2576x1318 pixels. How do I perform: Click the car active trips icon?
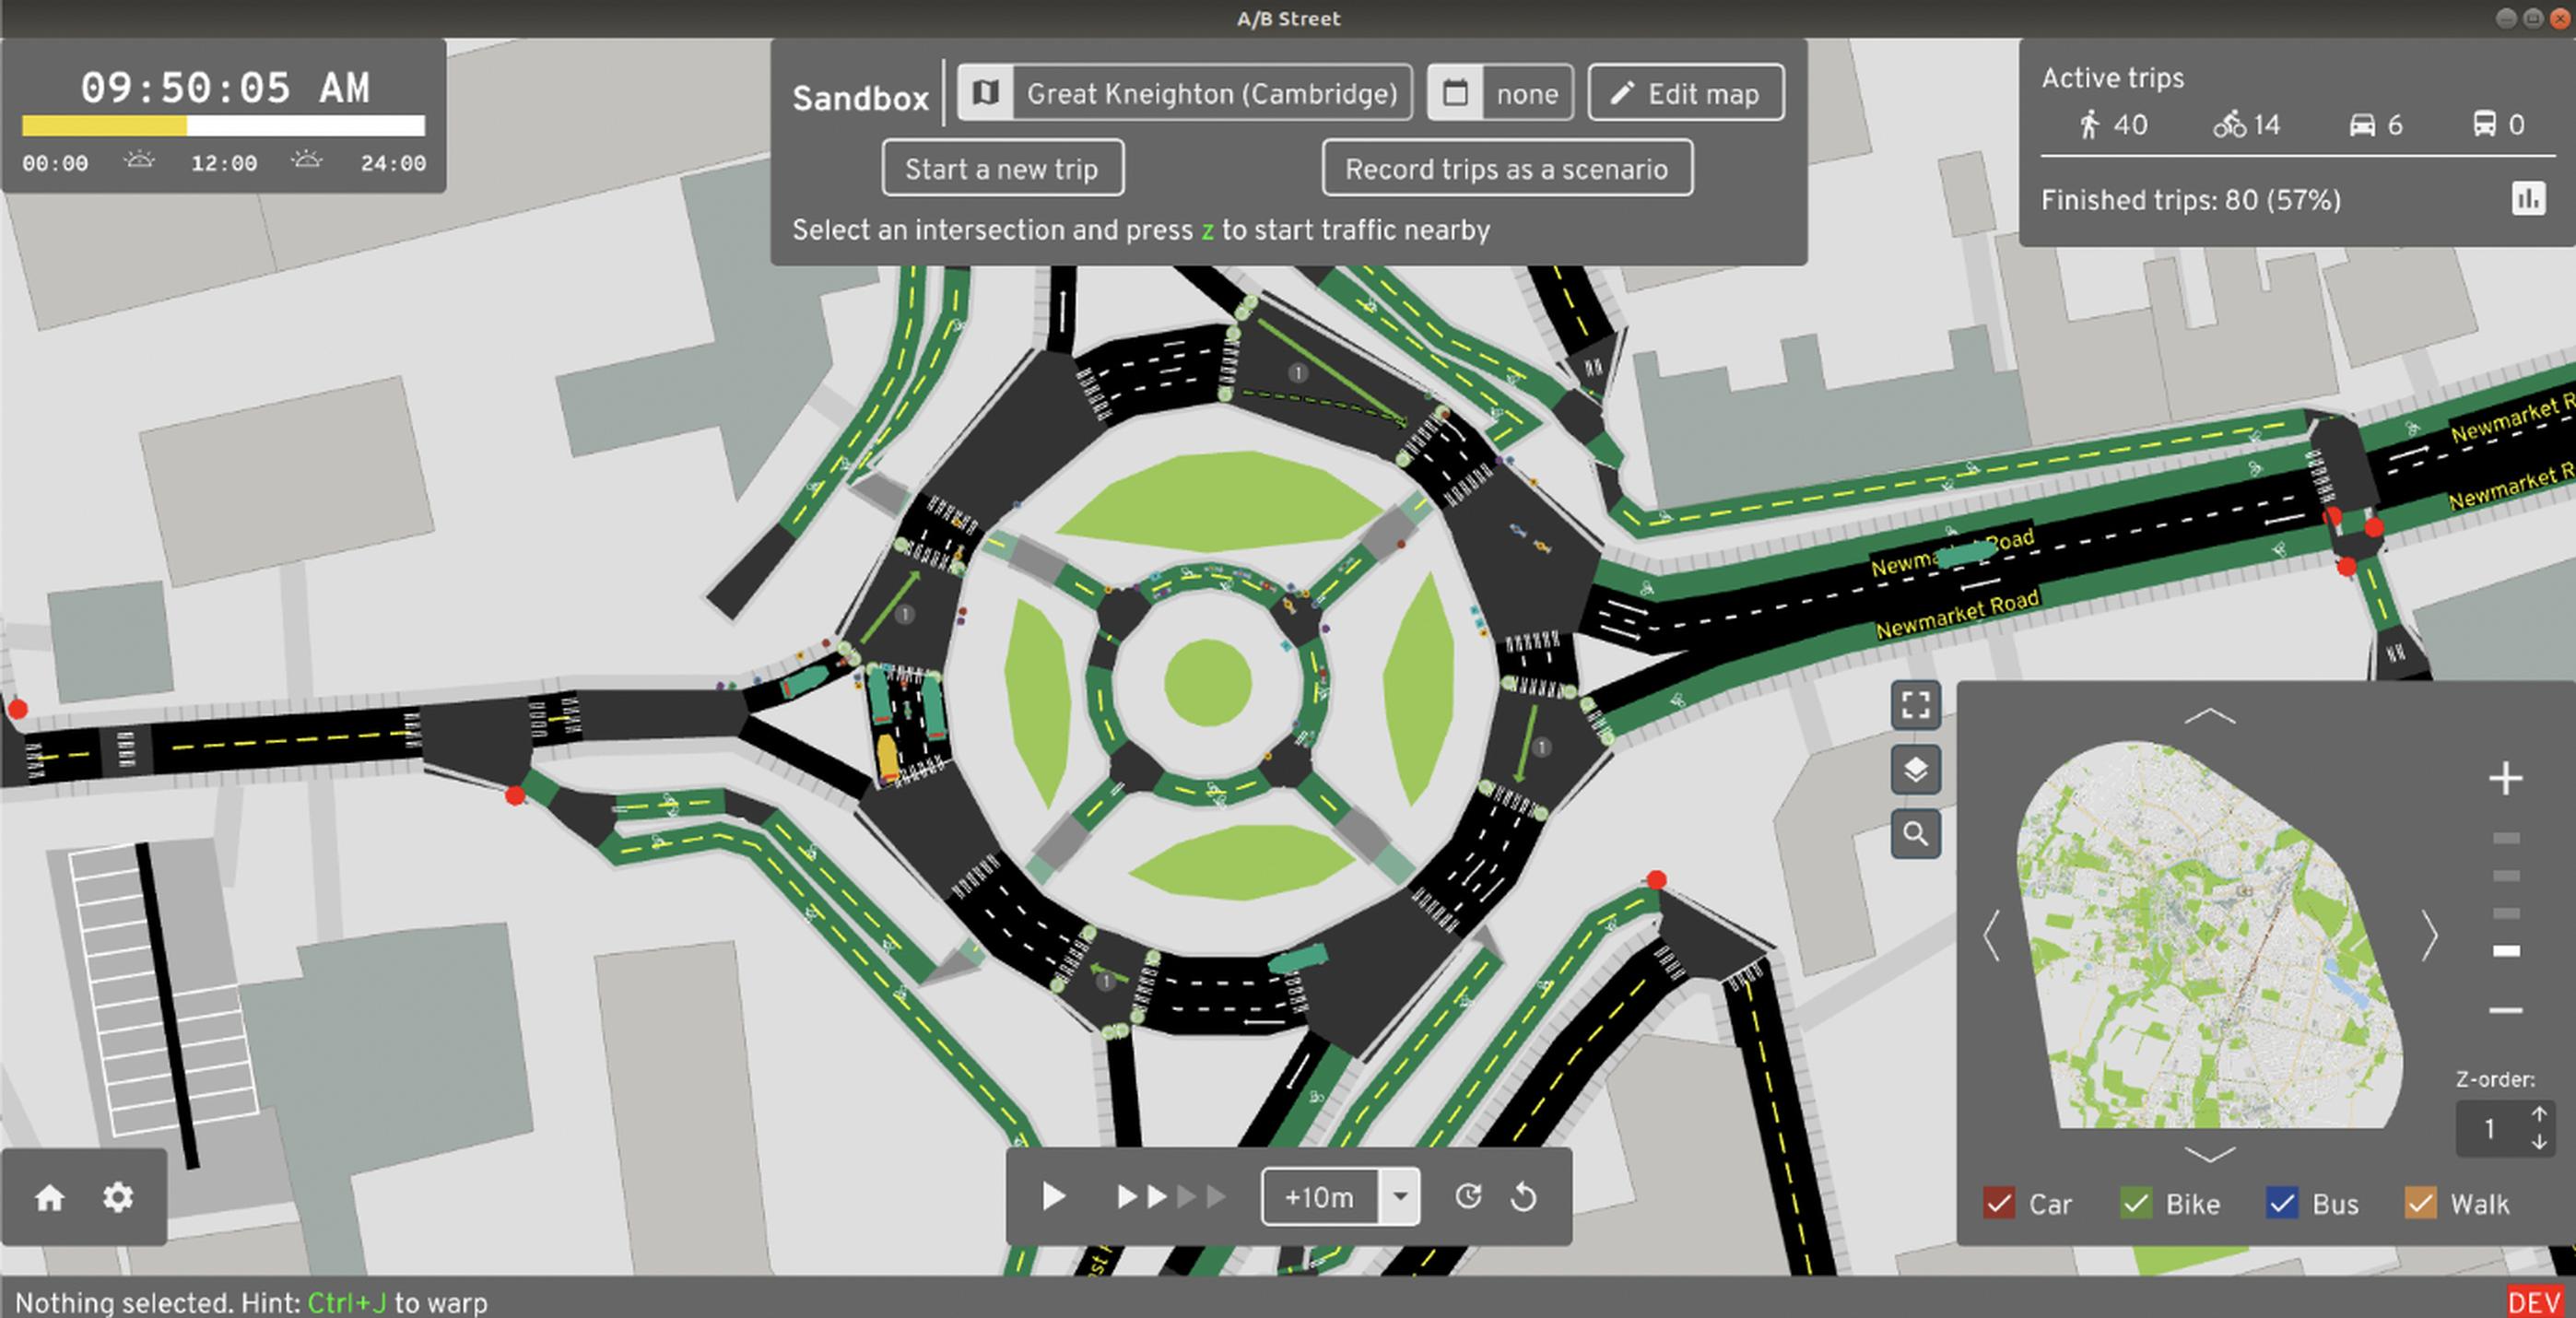coord(2361,125)
